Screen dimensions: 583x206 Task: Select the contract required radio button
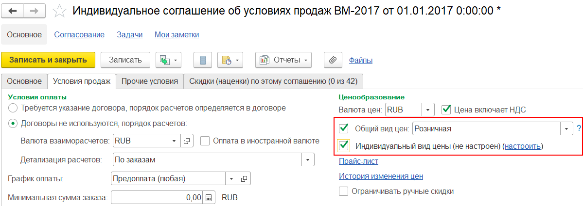(x=13, y=108)
